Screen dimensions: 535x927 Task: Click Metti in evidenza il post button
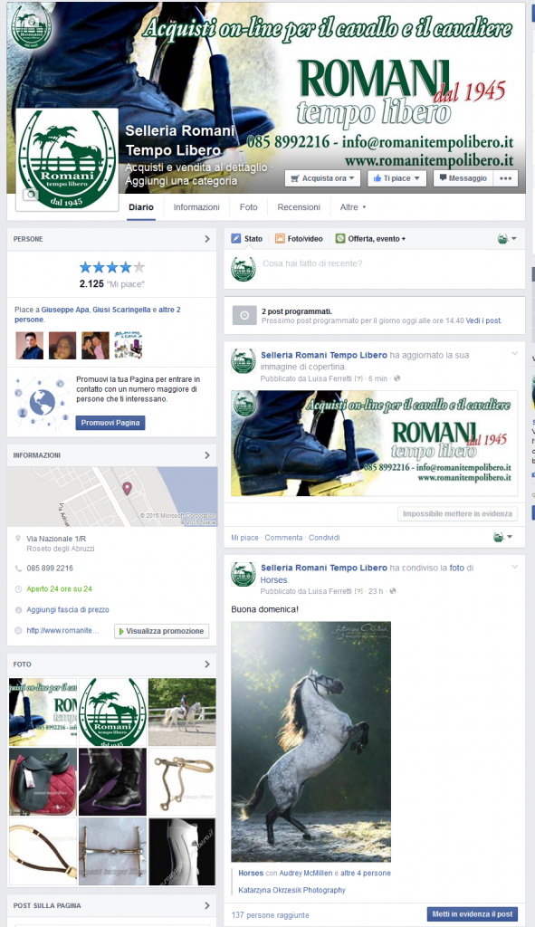473,914
